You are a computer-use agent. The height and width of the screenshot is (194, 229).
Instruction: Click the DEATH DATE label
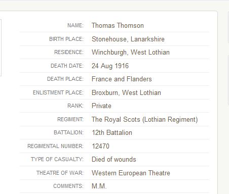(67, 66)
